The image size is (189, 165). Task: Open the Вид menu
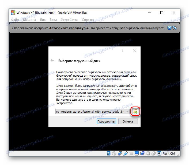(43, 20)
